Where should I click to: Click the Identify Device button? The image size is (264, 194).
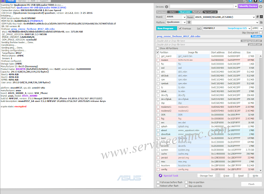coord(248,6)
